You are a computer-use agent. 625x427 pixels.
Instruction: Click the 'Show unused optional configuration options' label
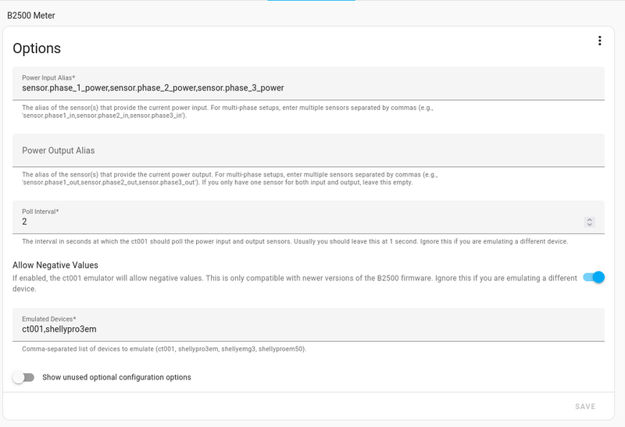tap(116, 377)
